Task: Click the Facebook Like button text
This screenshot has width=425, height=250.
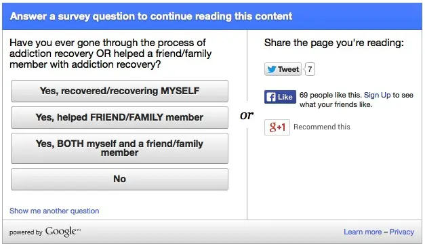Action: [285, 97]
